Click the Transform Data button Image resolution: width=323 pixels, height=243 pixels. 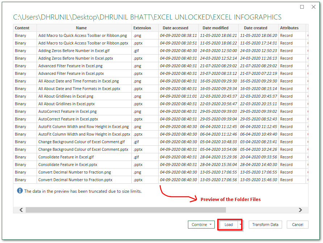(265, 225)
